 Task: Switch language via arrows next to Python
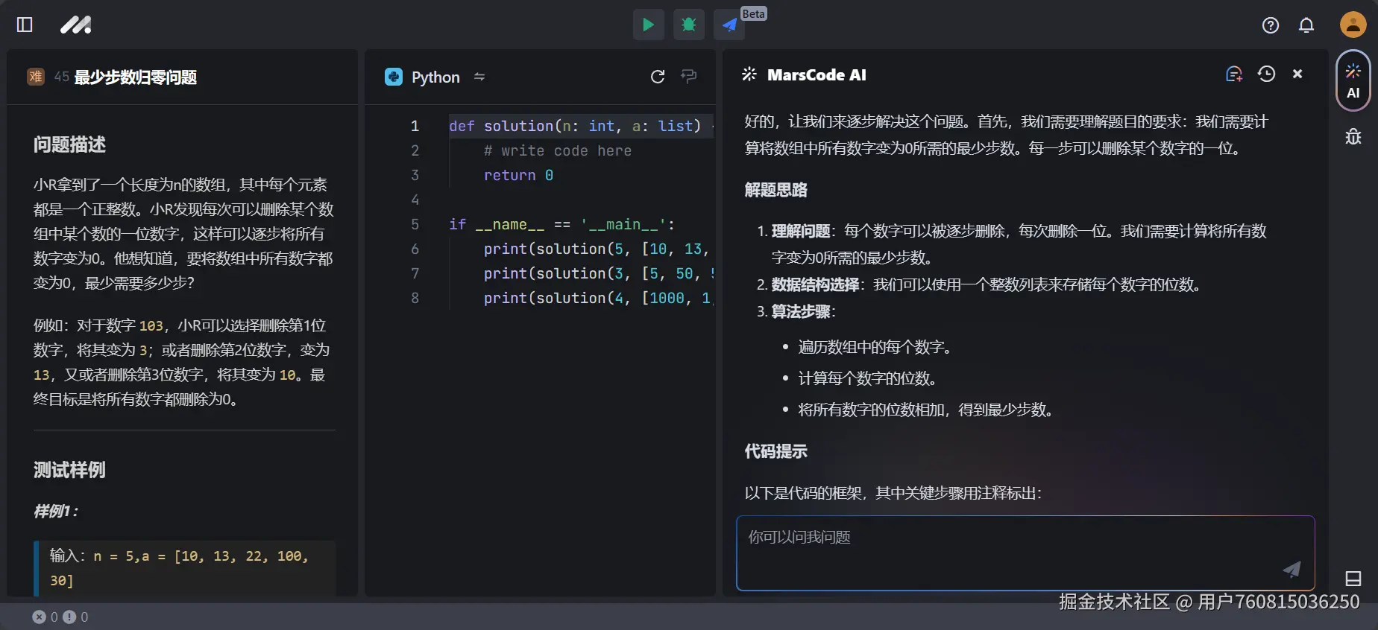click(x=479, y=77)
